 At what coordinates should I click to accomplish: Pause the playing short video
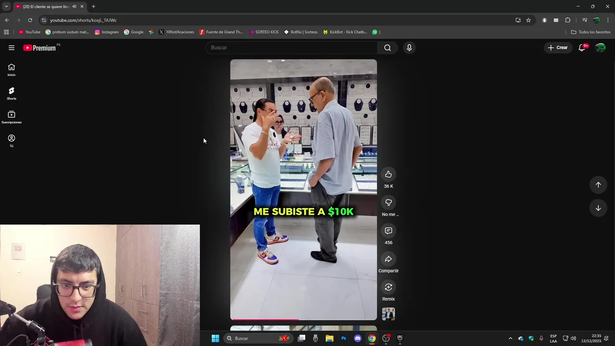click(x=304, y=189)
